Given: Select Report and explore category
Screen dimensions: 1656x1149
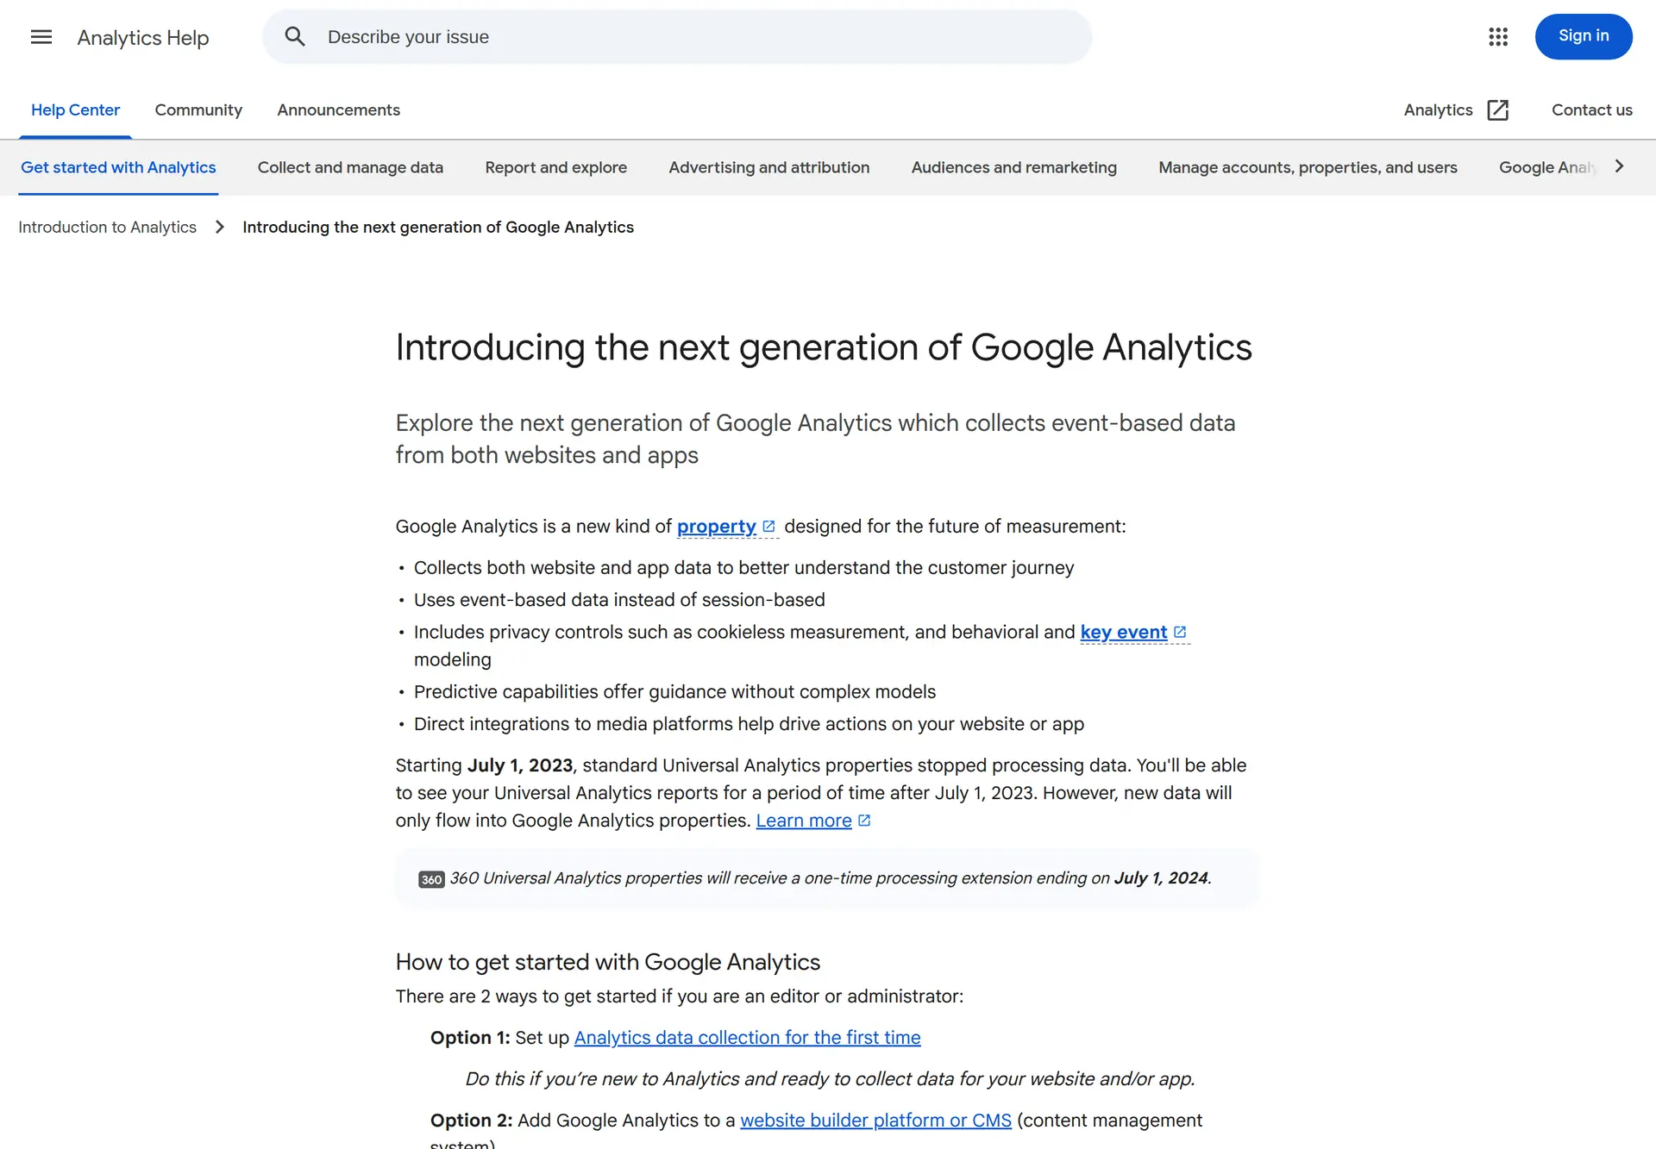Looking at the screenshot, I should point(555,167).
